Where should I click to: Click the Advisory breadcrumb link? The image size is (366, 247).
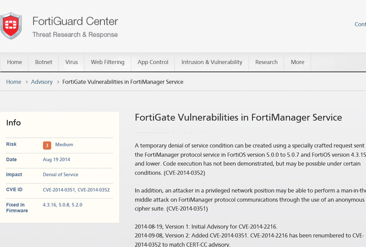tap(42, 82)
